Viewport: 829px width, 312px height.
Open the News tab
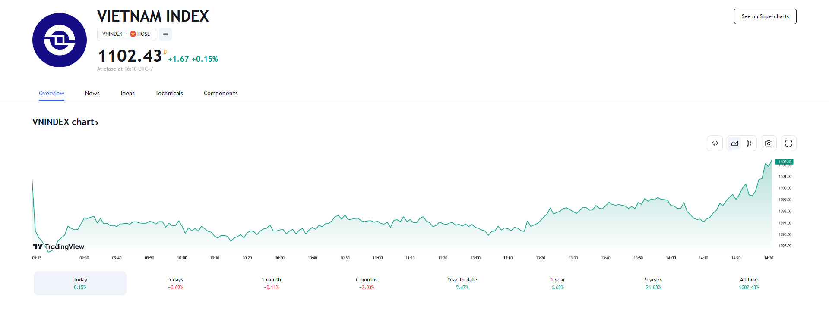(92, 93)
